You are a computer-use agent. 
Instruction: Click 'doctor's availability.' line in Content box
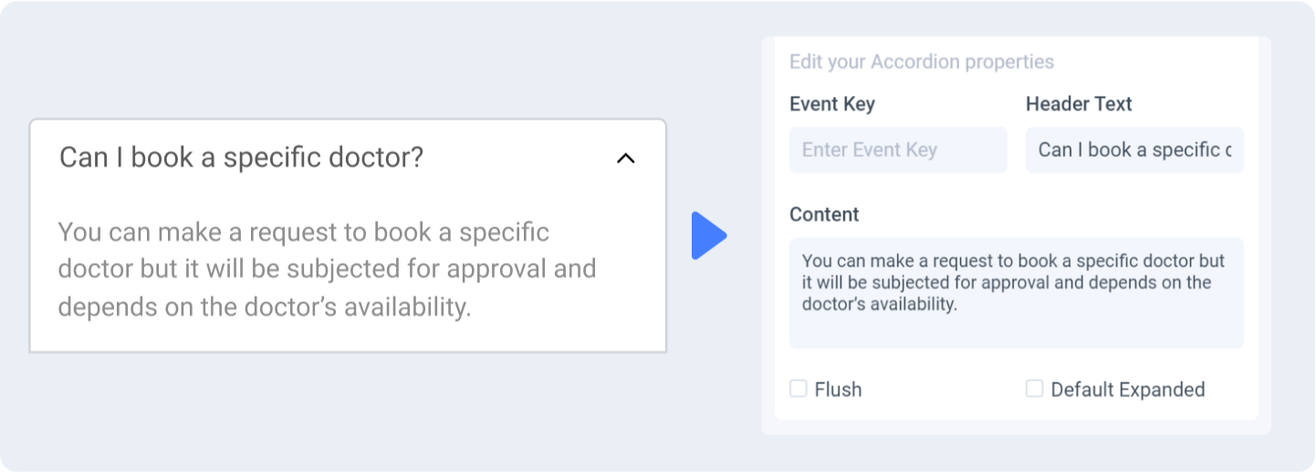[x=880, y=304]
